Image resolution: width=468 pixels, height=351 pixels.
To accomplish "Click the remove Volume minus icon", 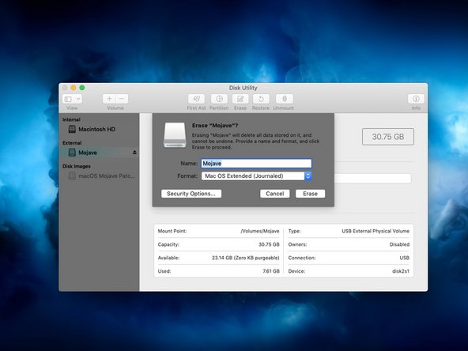I will click(x=122, y=99).
